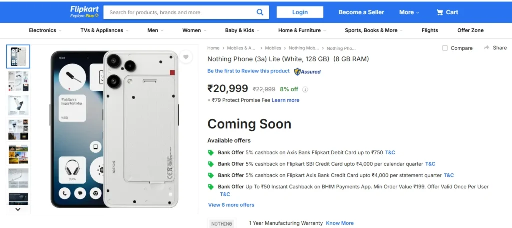512x228 pixels.
Task: Expand the TVs & Appliances menu
Action: point(104,30)
